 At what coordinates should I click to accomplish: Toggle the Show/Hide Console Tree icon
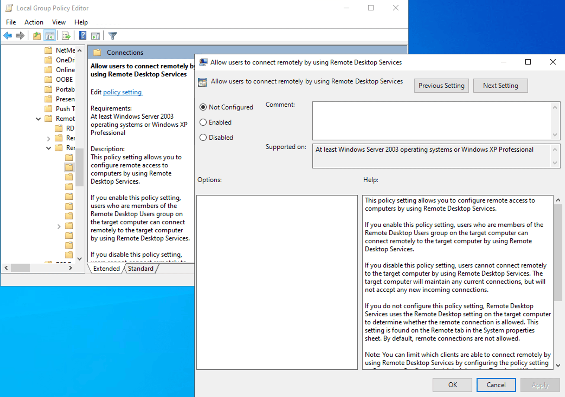pos(50,35)
